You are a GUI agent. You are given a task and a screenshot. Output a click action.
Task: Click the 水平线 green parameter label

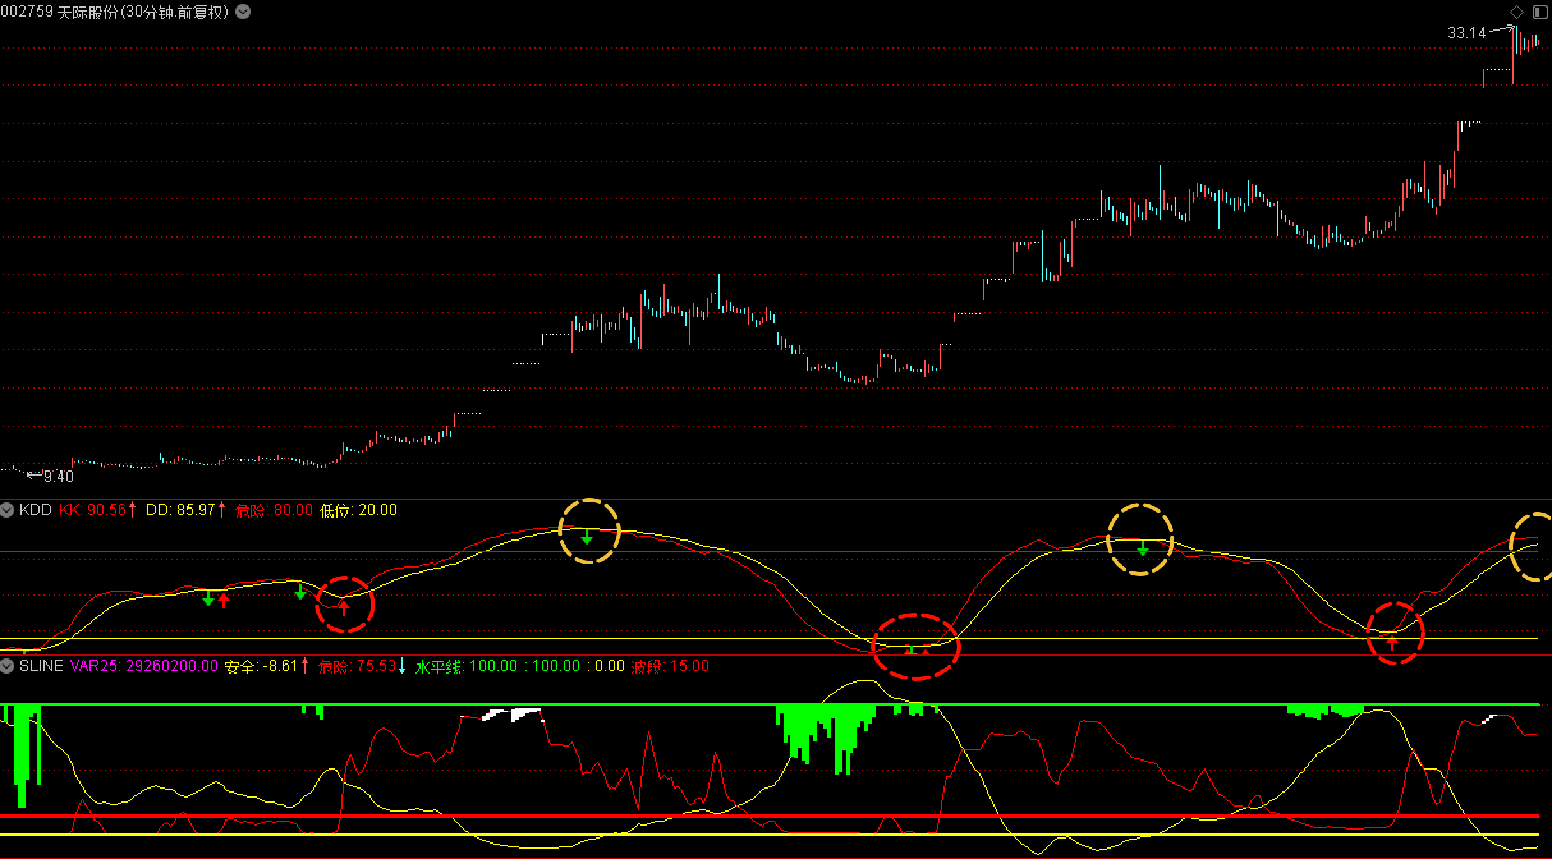coord(438,666)
